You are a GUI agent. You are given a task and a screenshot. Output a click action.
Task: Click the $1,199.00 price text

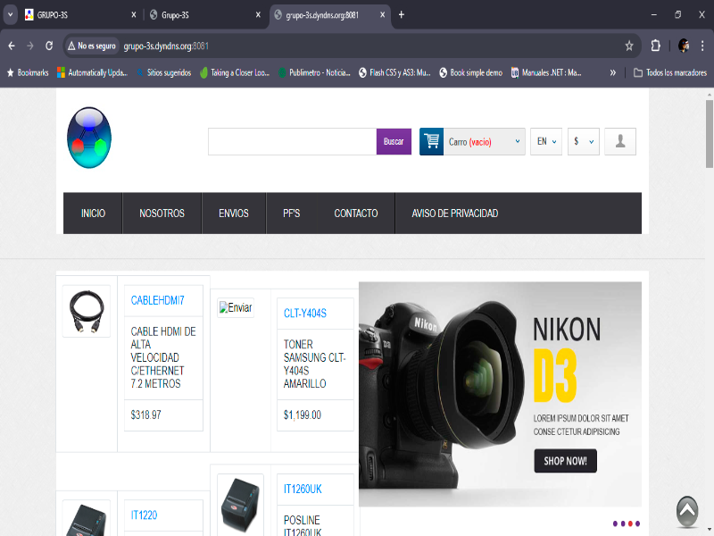tap(303, 415)
